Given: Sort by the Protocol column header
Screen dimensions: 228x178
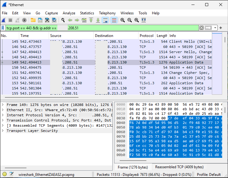Looking at the screenshot, I should (x=147, y=36).
